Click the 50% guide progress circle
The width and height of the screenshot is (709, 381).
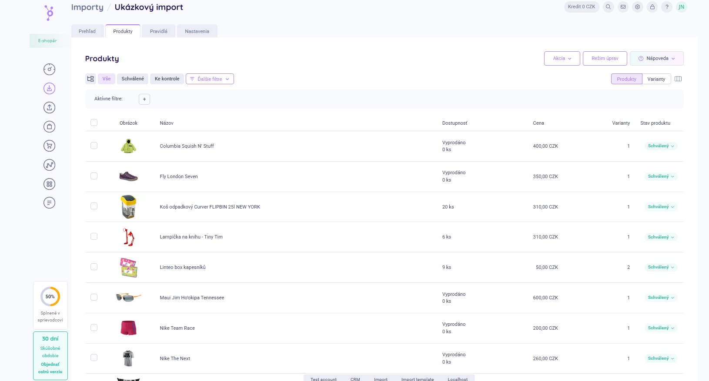tap(50, 297)
